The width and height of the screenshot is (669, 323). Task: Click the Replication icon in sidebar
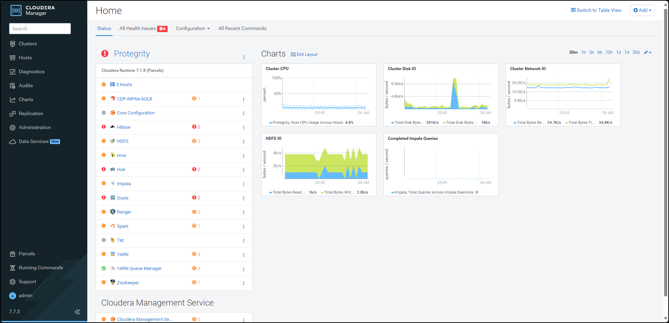[13, 114]
